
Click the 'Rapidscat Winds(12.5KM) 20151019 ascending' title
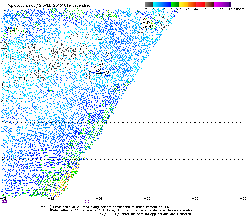coord(49,6)
